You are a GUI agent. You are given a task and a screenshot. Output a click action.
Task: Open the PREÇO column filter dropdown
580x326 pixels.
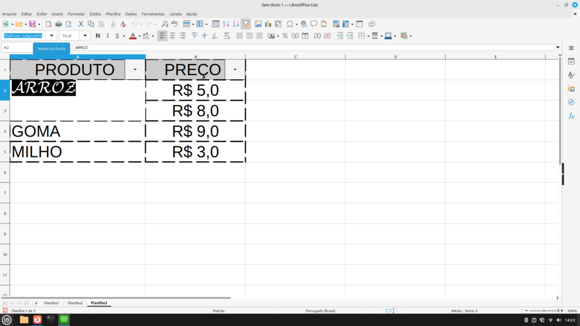(x=235, y=69)
